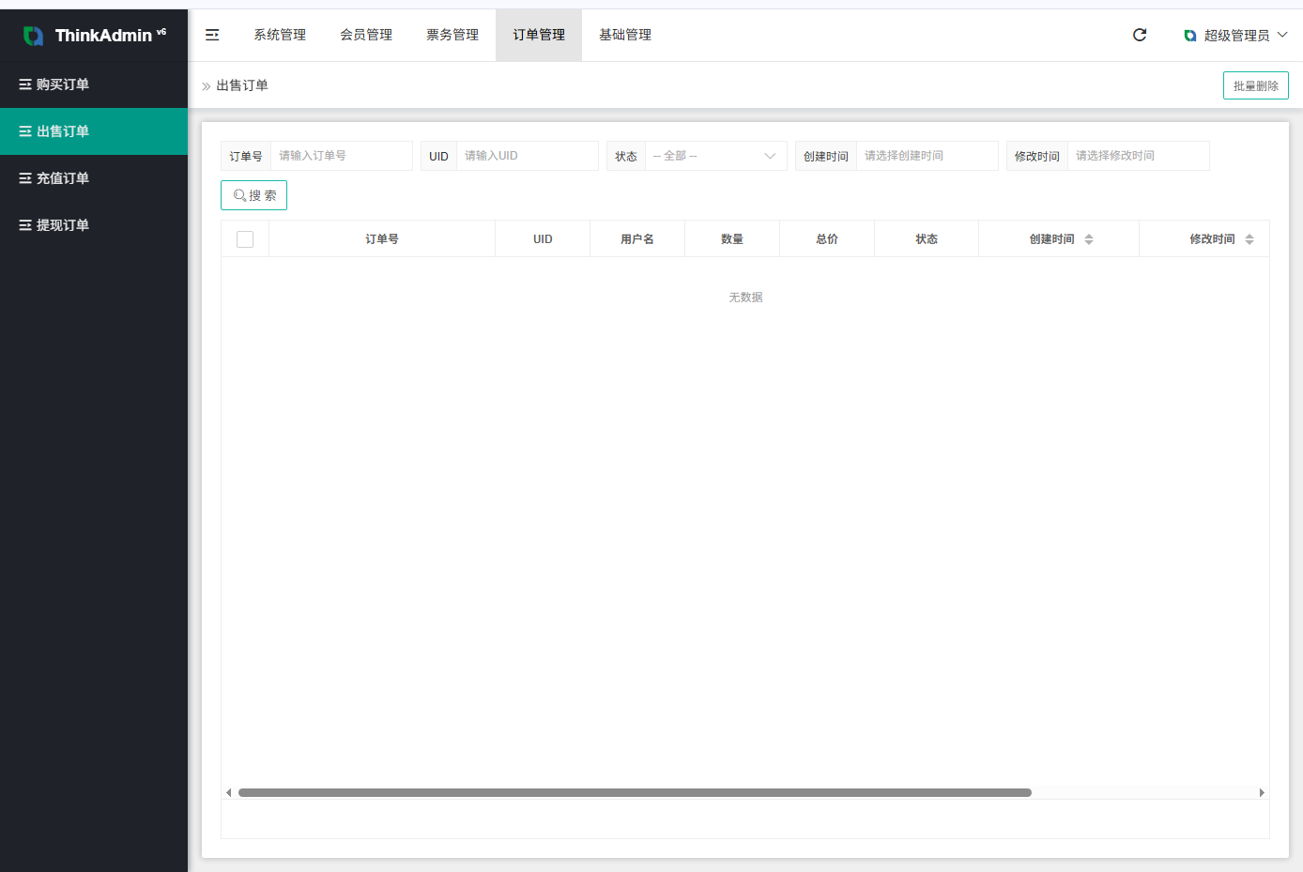Open the 票务管理 top menu
The image size is (1303, 872).
click(452, 35)
